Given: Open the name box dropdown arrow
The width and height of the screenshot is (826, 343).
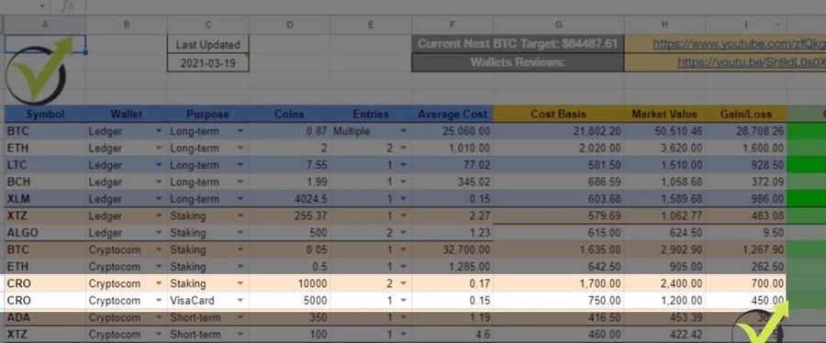Looking at the screenshot, I should (42, 6).
